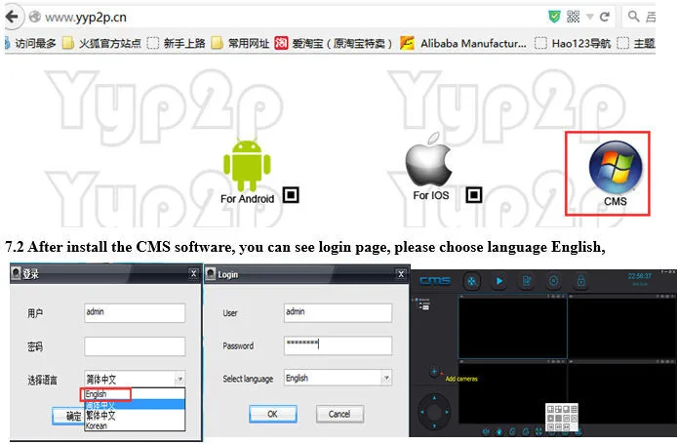Choose 简体中文 in the language list
This screenshot has width=677, height=444.
coord(135,405)
